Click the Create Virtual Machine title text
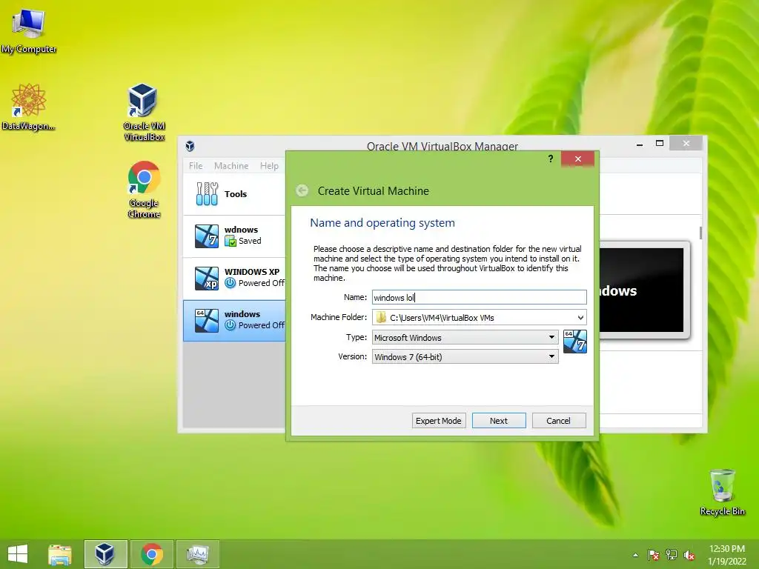 [x=374, y=190]
